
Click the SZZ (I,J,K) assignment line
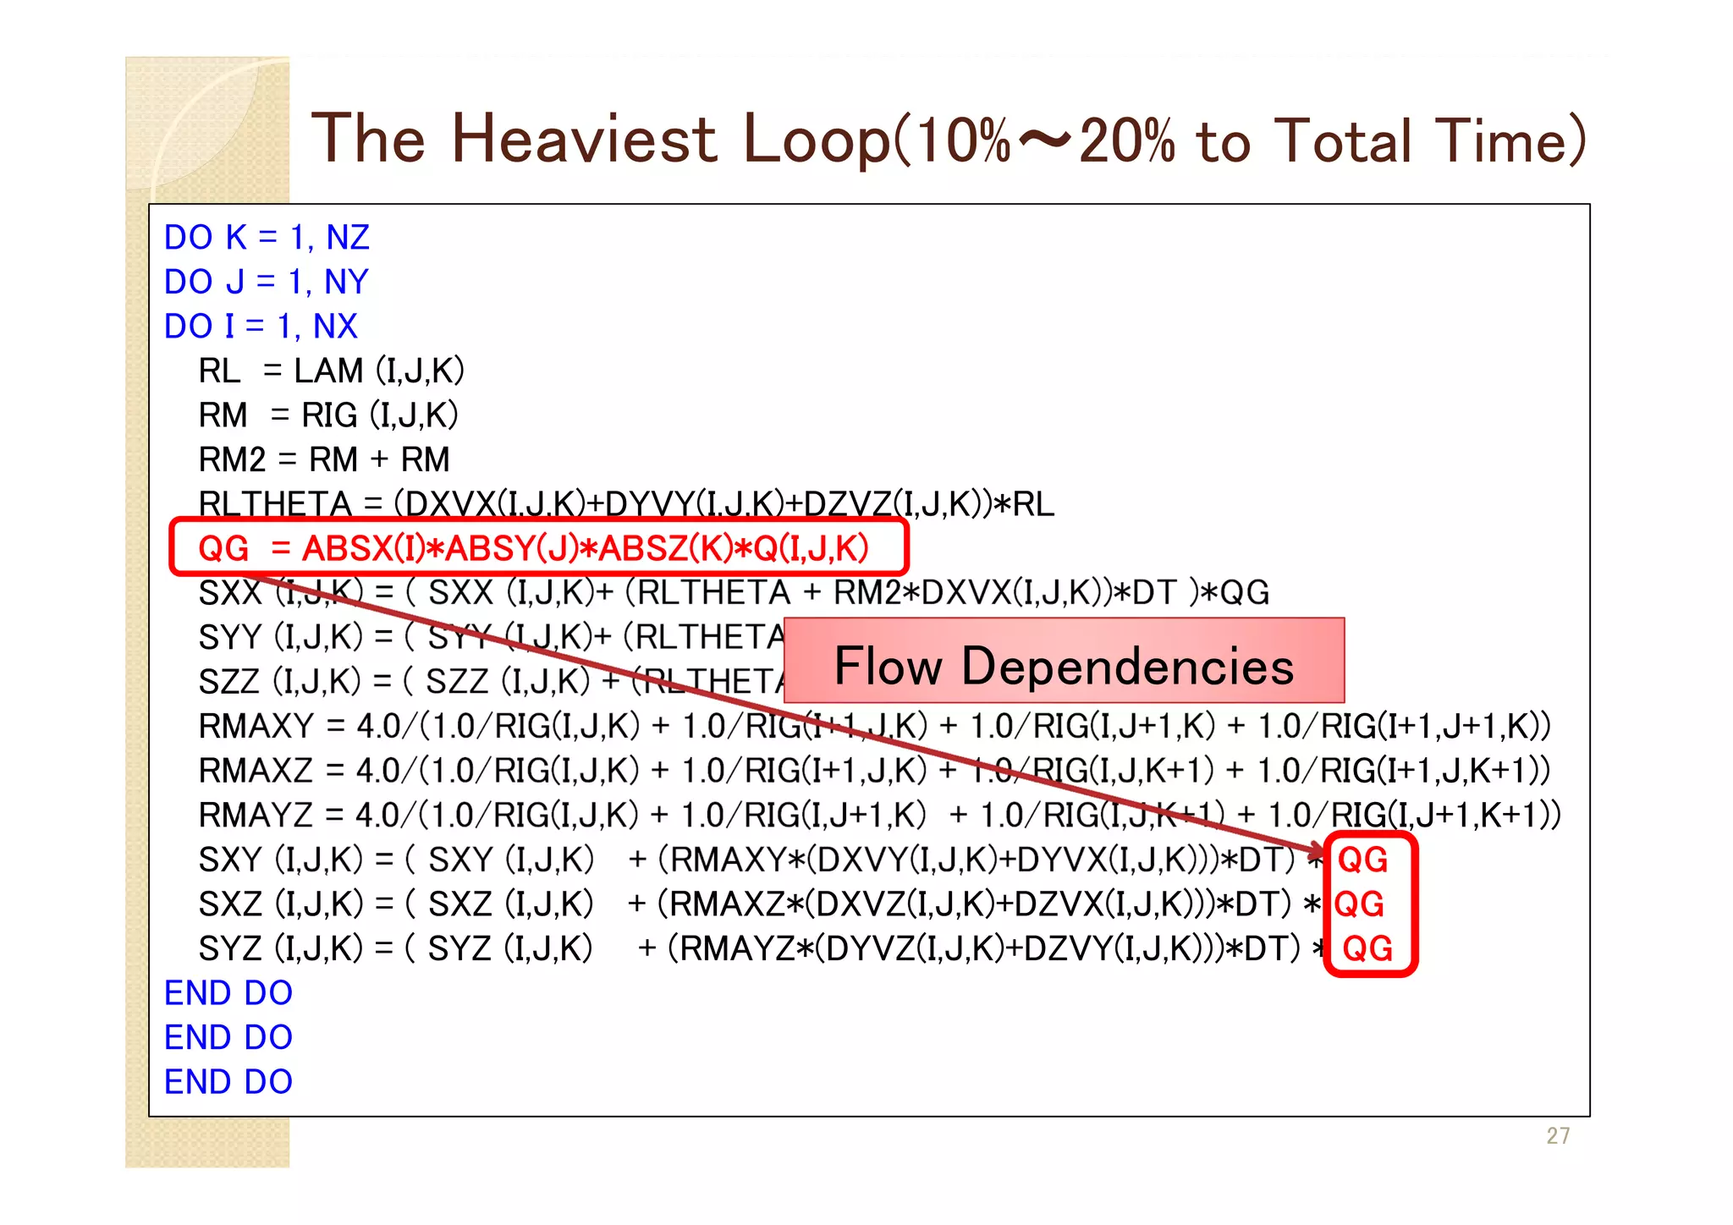pyautogui.click(x=491, y=681)
